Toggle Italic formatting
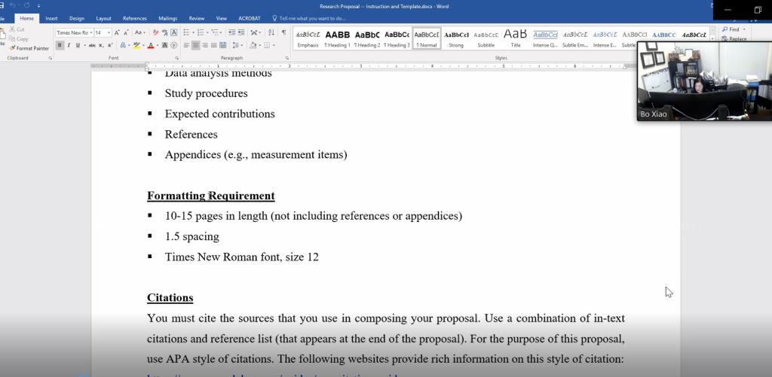 [69, 45]
